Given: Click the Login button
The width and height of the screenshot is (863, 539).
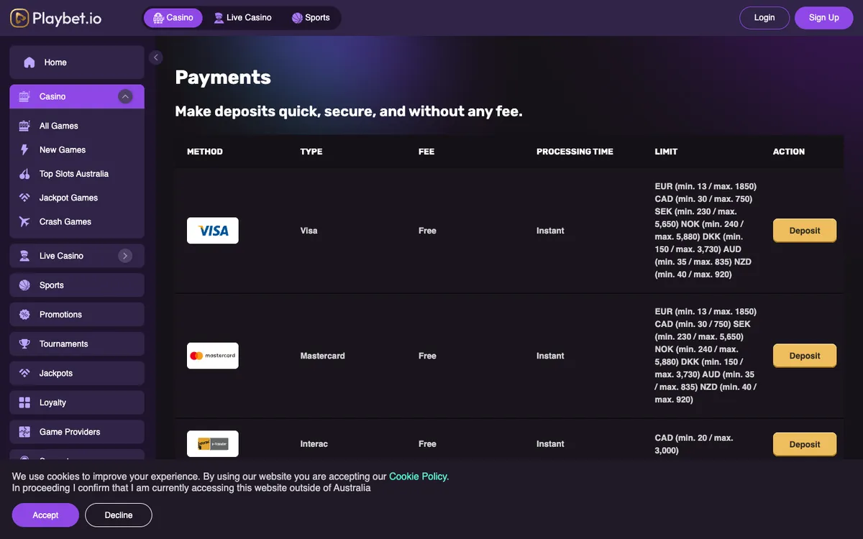Looking at the screenshot, I should point(764,18).
